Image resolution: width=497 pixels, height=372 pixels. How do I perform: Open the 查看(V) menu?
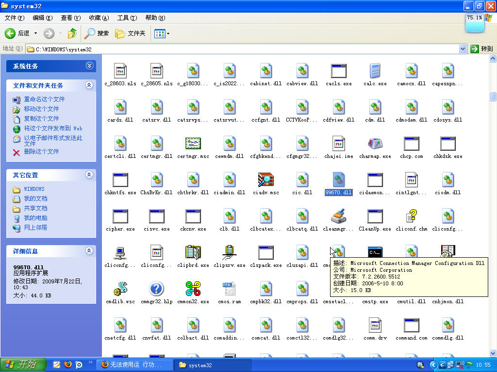[x=70, y=18]
